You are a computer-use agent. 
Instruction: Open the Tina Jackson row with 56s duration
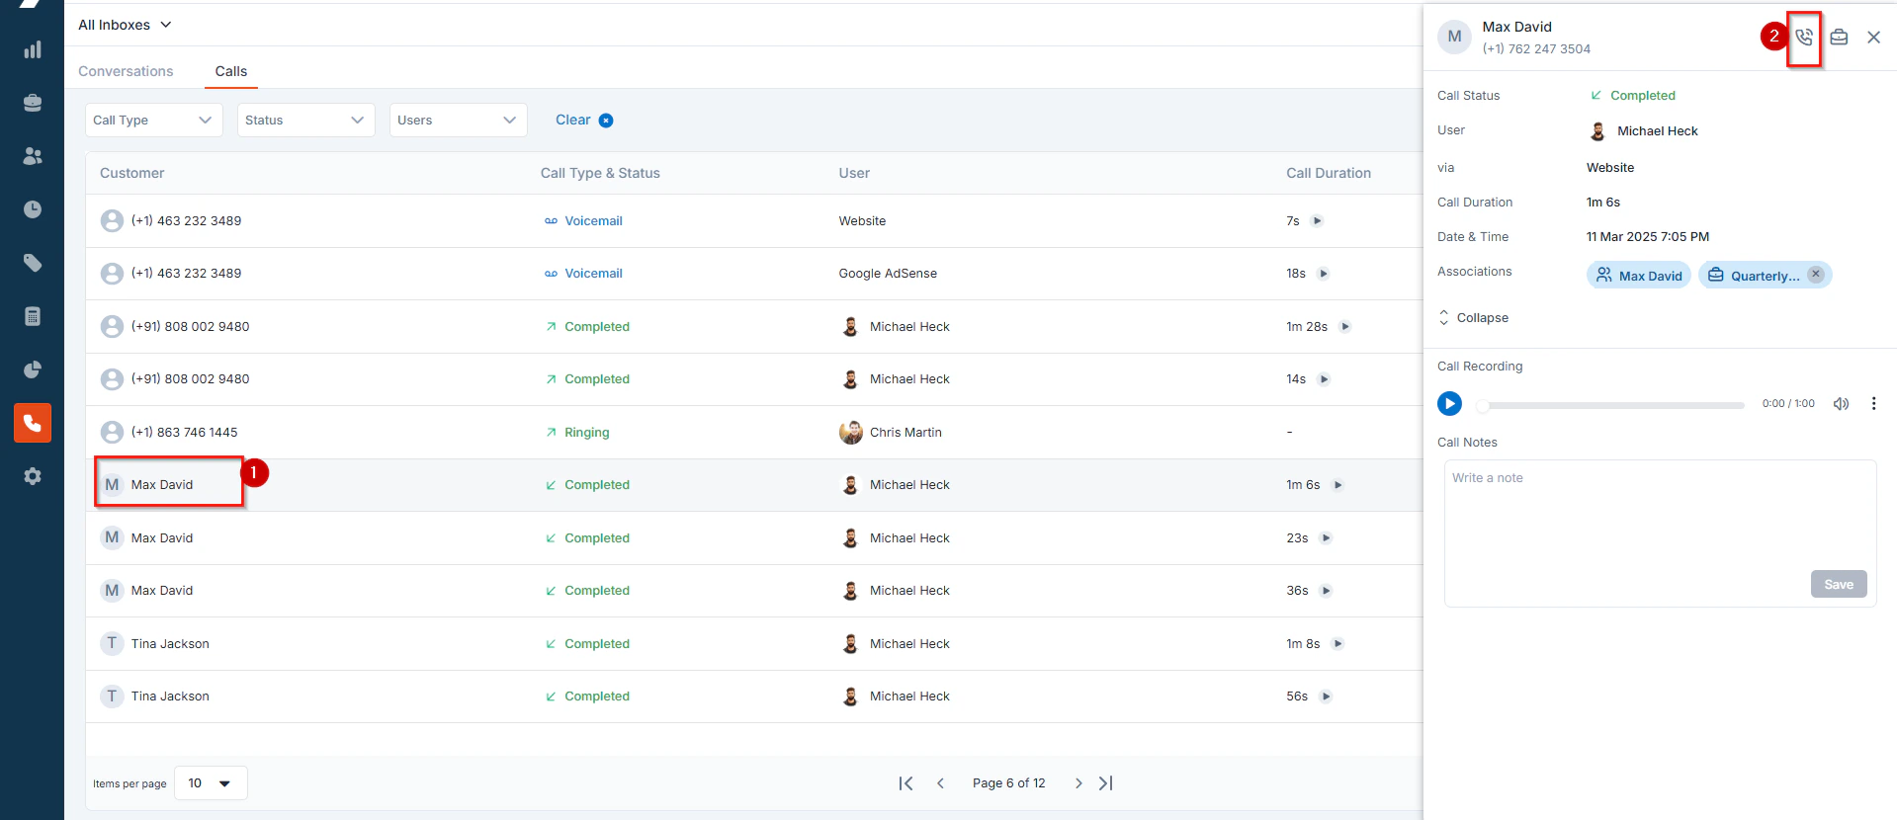tap(754, 697)
